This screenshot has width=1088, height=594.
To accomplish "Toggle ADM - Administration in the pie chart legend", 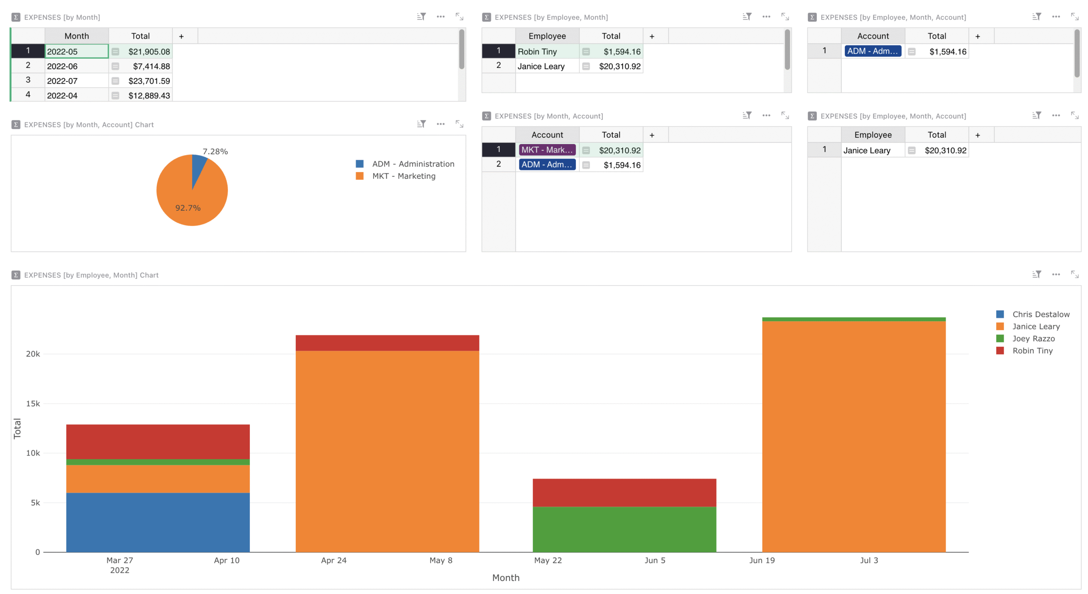I will click(x=412, y=164).
